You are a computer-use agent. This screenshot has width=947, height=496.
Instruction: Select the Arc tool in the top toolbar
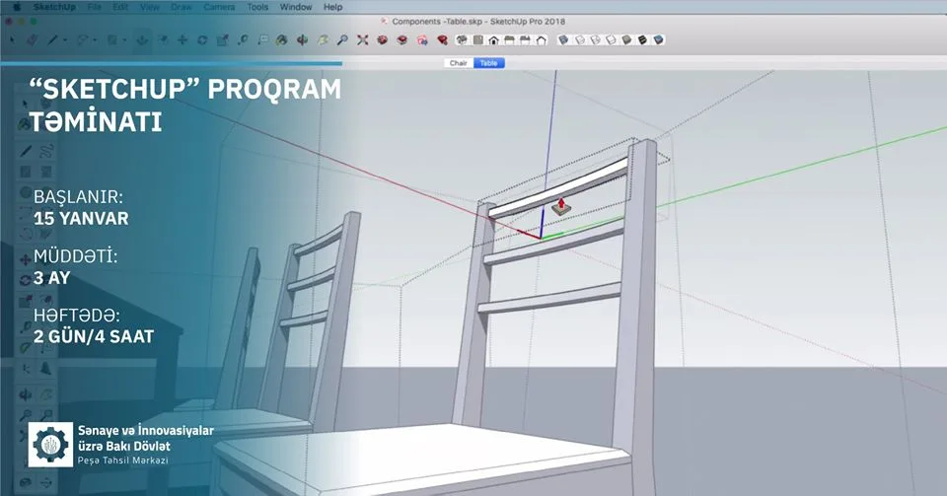pyautogui.click(x=82, y=40)
